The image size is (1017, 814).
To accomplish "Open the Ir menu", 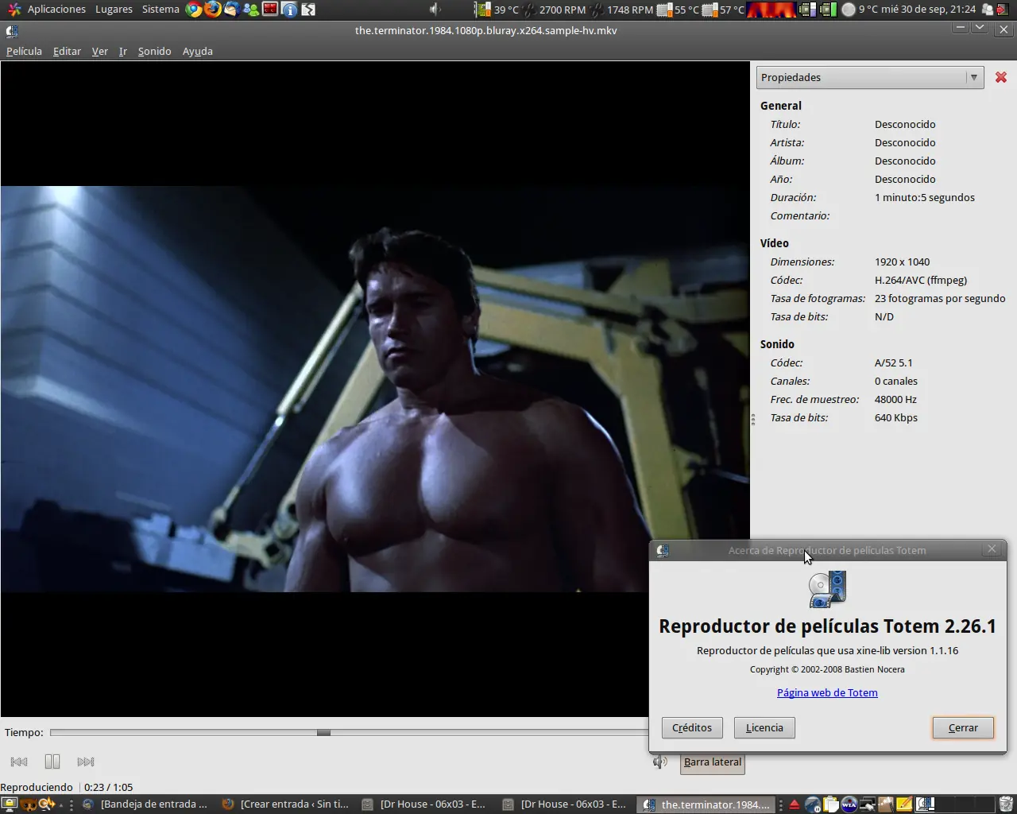I will (123, 51).
